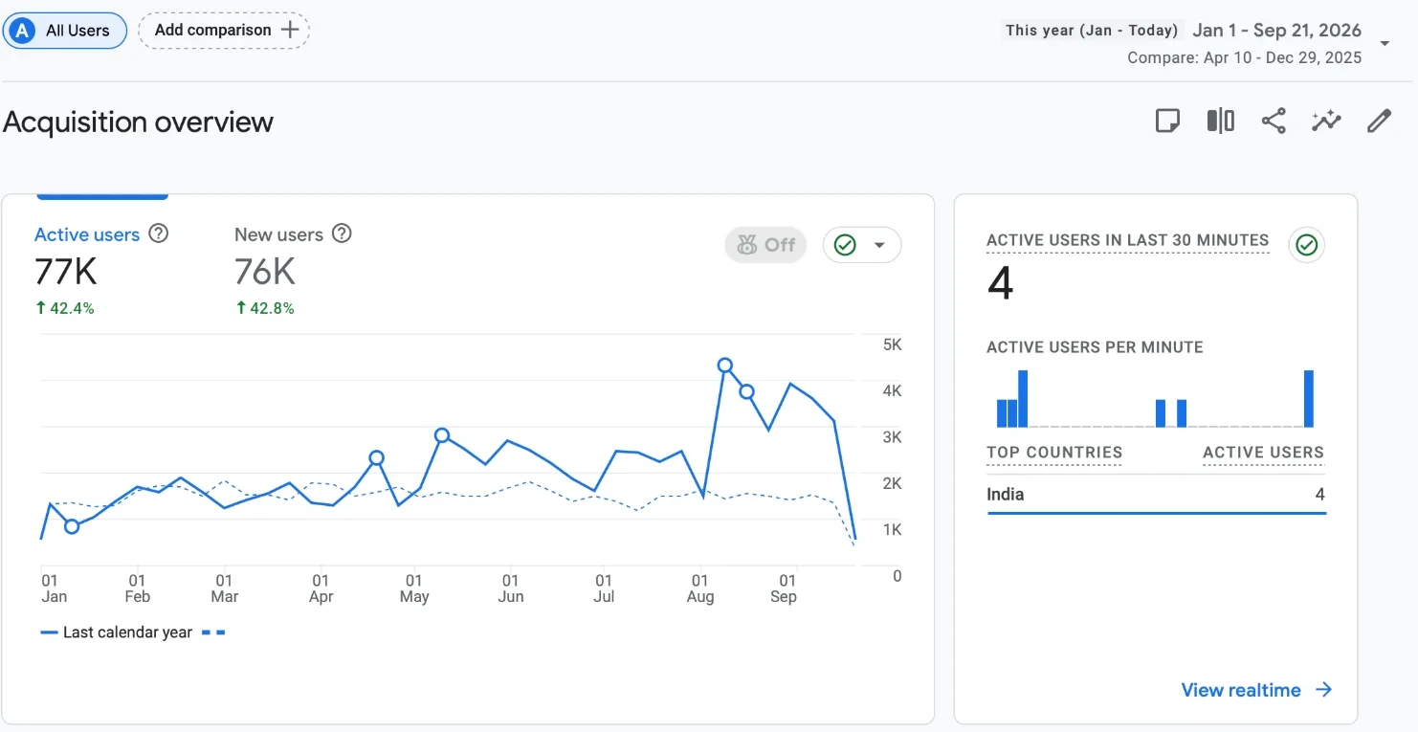Click the share report icon

(x=1273, y=121)
